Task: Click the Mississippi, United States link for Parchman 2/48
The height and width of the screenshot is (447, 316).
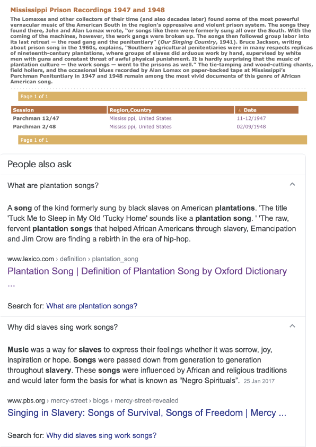Action: coord(141,126)
